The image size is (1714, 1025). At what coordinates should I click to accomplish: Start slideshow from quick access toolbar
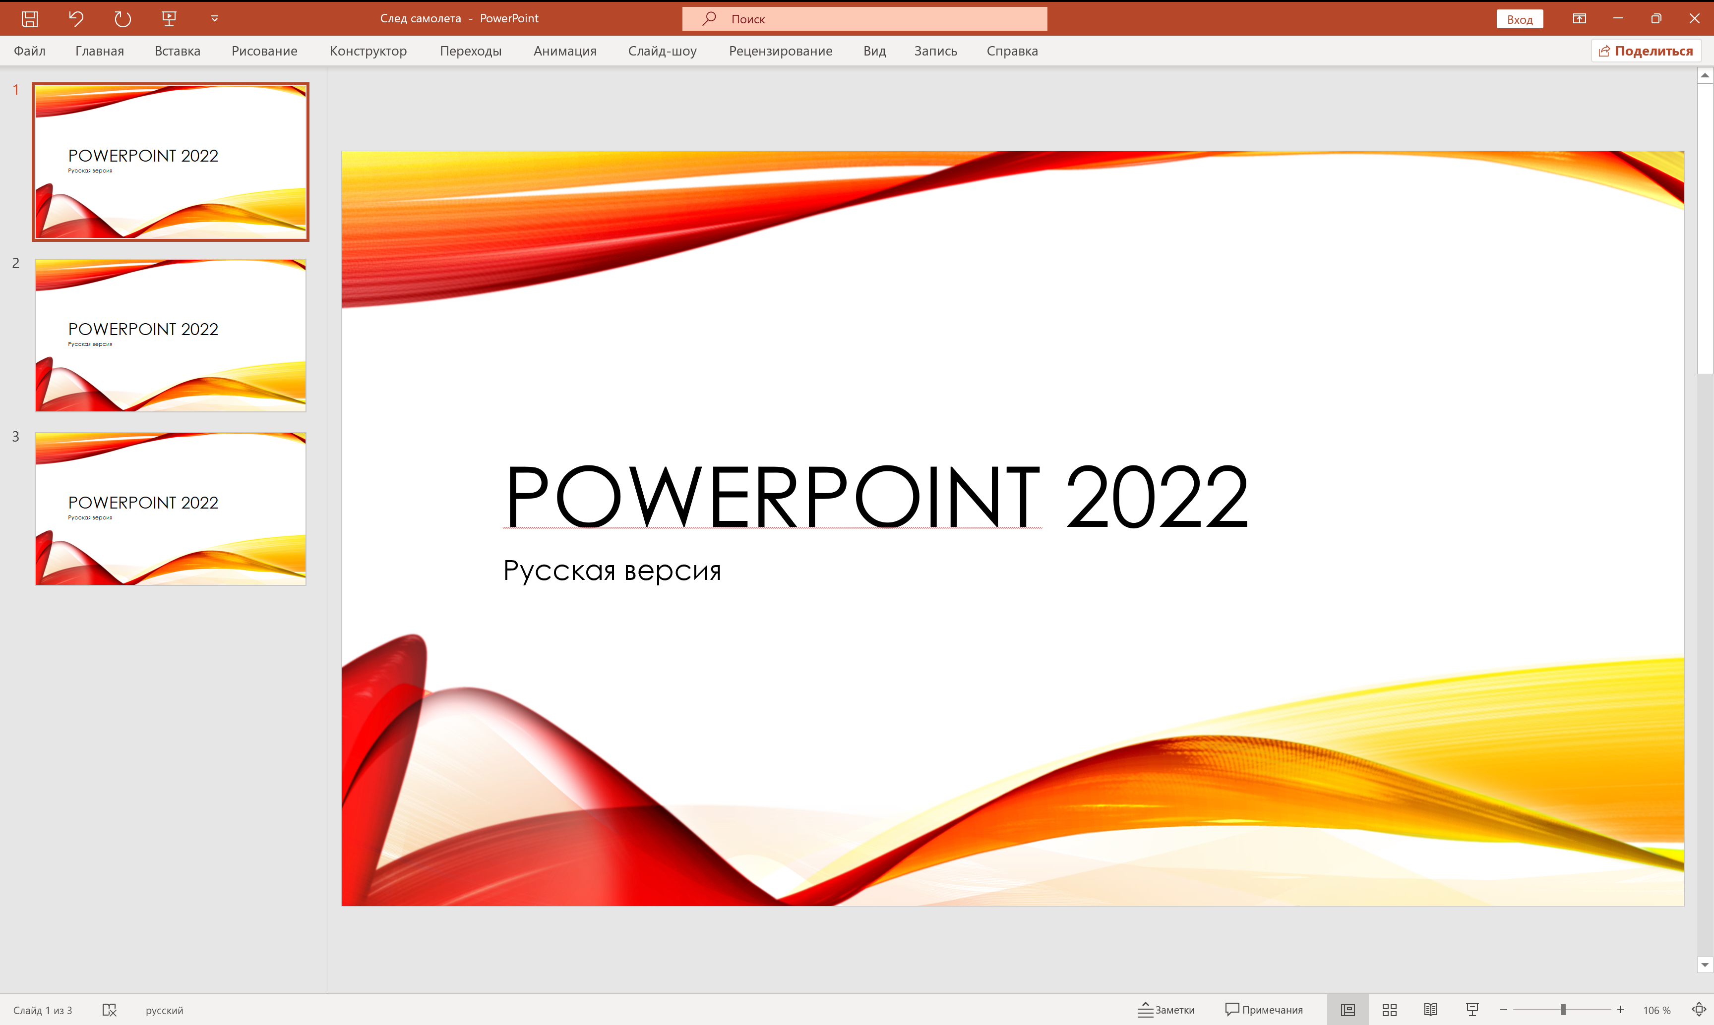pyautogui.click(x=169, y=19)
